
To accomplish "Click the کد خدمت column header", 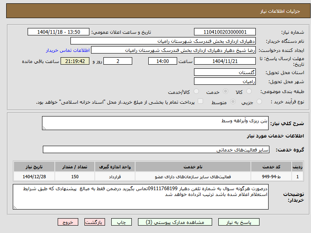I will click(271, 167).
